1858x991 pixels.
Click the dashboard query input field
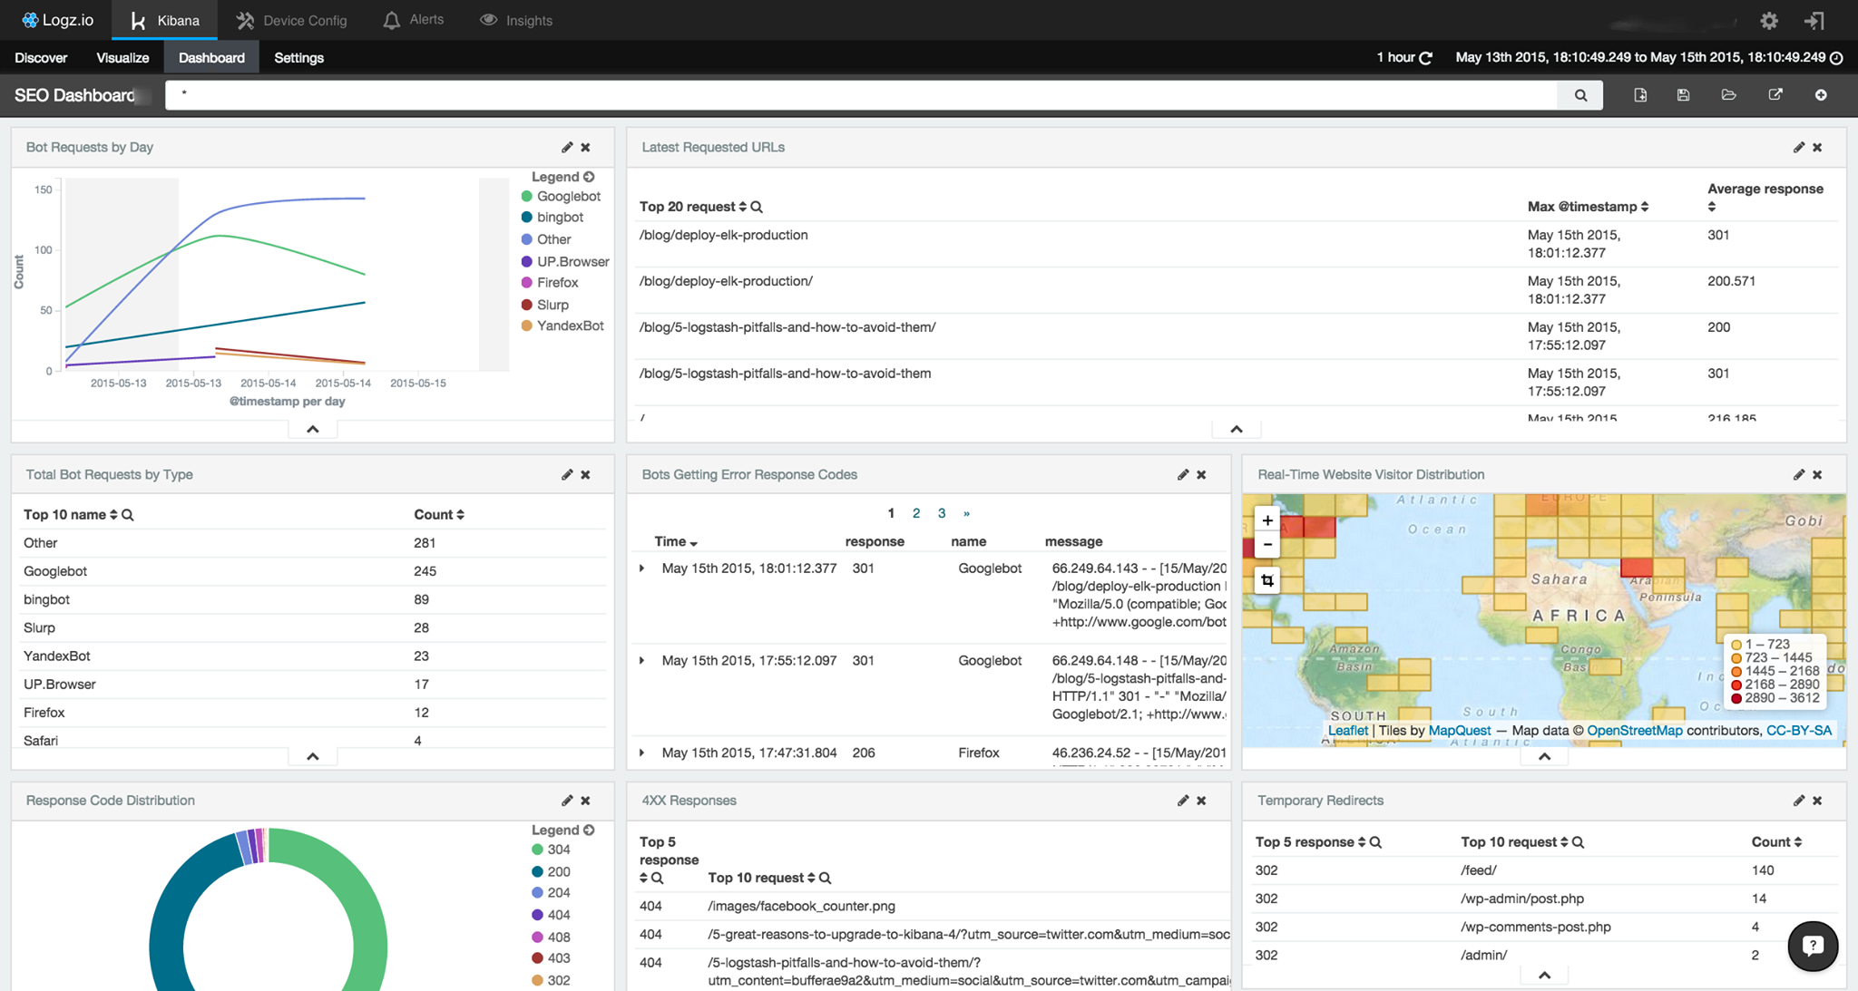point(861,95)
